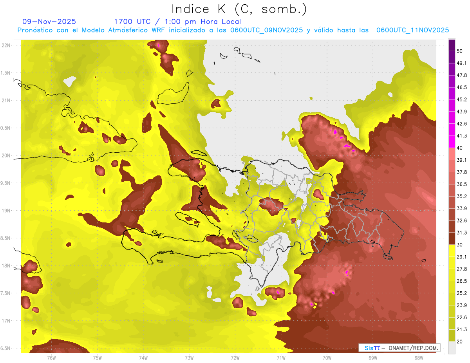Pick the dark brown swatch between 30 and 31.3
Screen dimensions: 470x363
click(x=452, y=238)
